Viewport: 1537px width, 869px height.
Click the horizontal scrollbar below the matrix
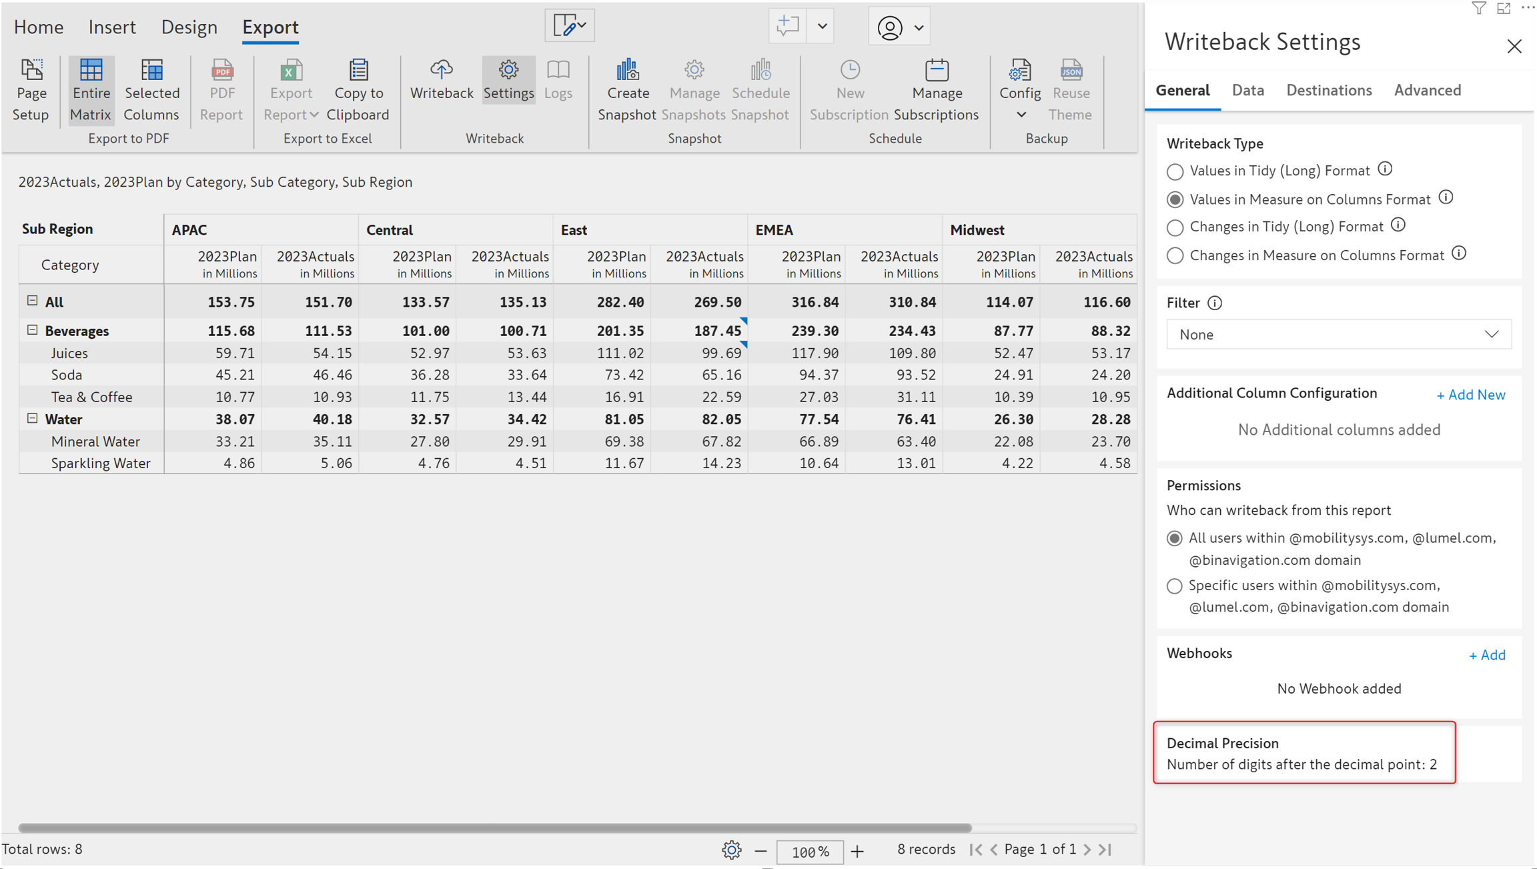click(494, 828)
